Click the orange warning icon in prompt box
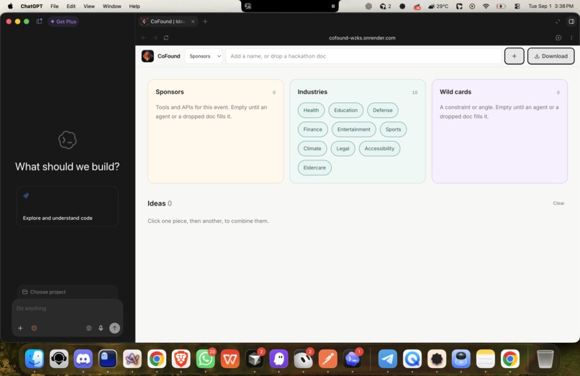This screenshot has width=580, height=376. 34,328
